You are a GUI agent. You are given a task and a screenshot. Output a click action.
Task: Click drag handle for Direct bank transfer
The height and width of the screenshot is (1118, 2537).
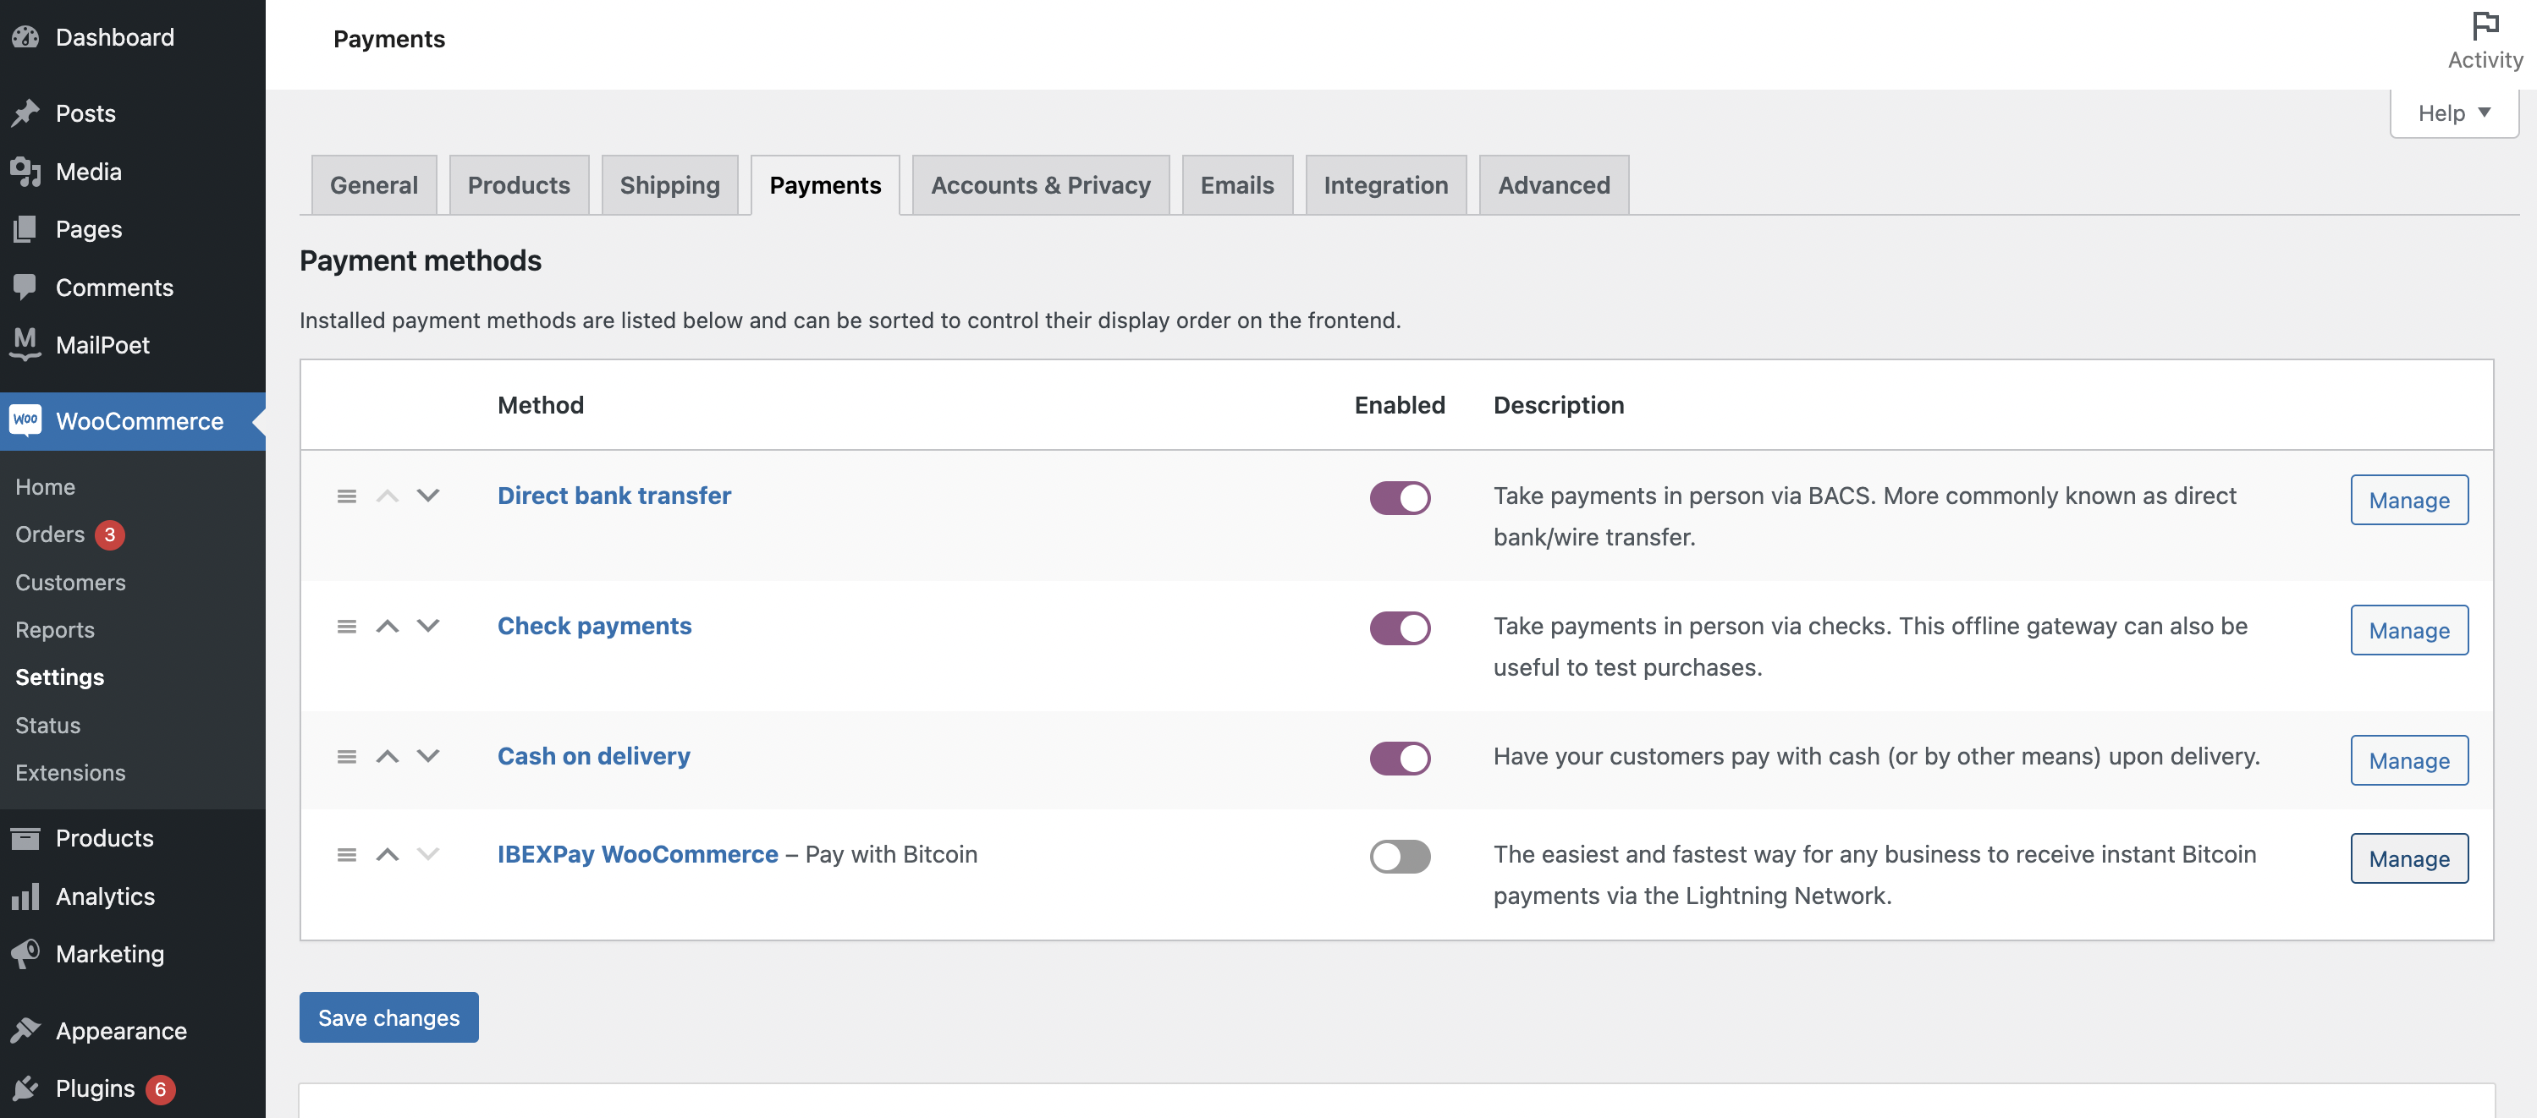coord(347,496)
